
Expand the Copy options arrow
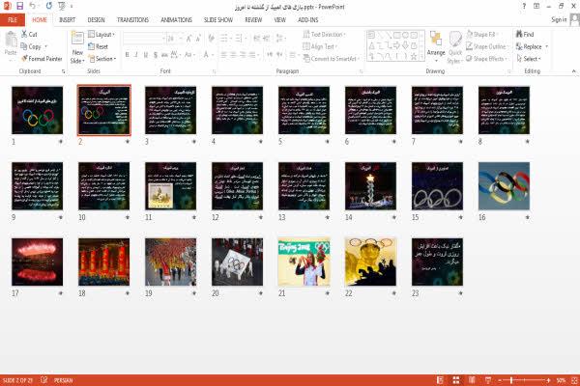(x=46, y=46)
